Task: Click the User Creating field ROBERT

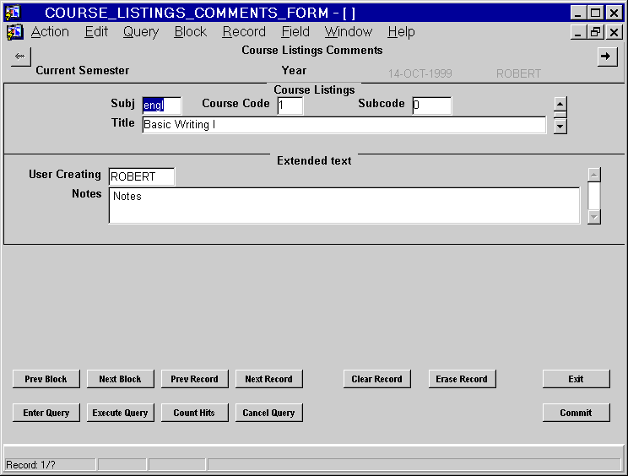Action: point(141,176)
